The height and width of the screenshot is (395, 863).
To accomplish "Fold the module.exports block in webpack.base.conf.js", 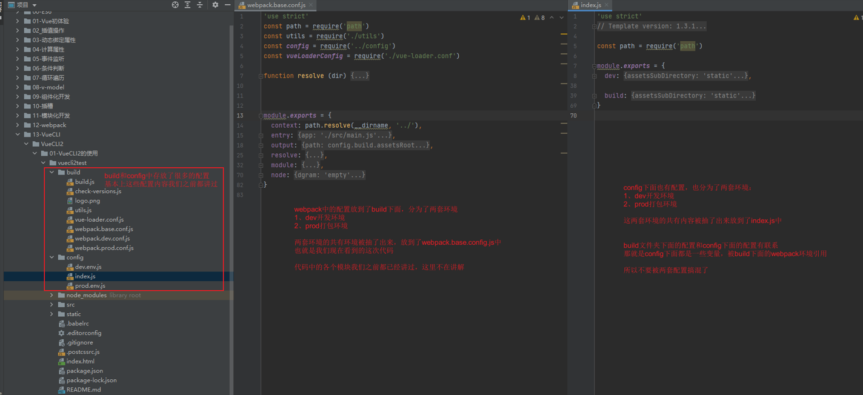I will [261, 115].
